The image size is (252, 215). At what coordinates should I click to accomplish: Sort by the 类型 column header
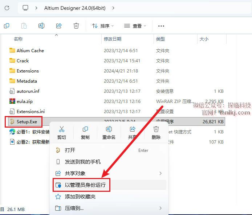(160, 39)
